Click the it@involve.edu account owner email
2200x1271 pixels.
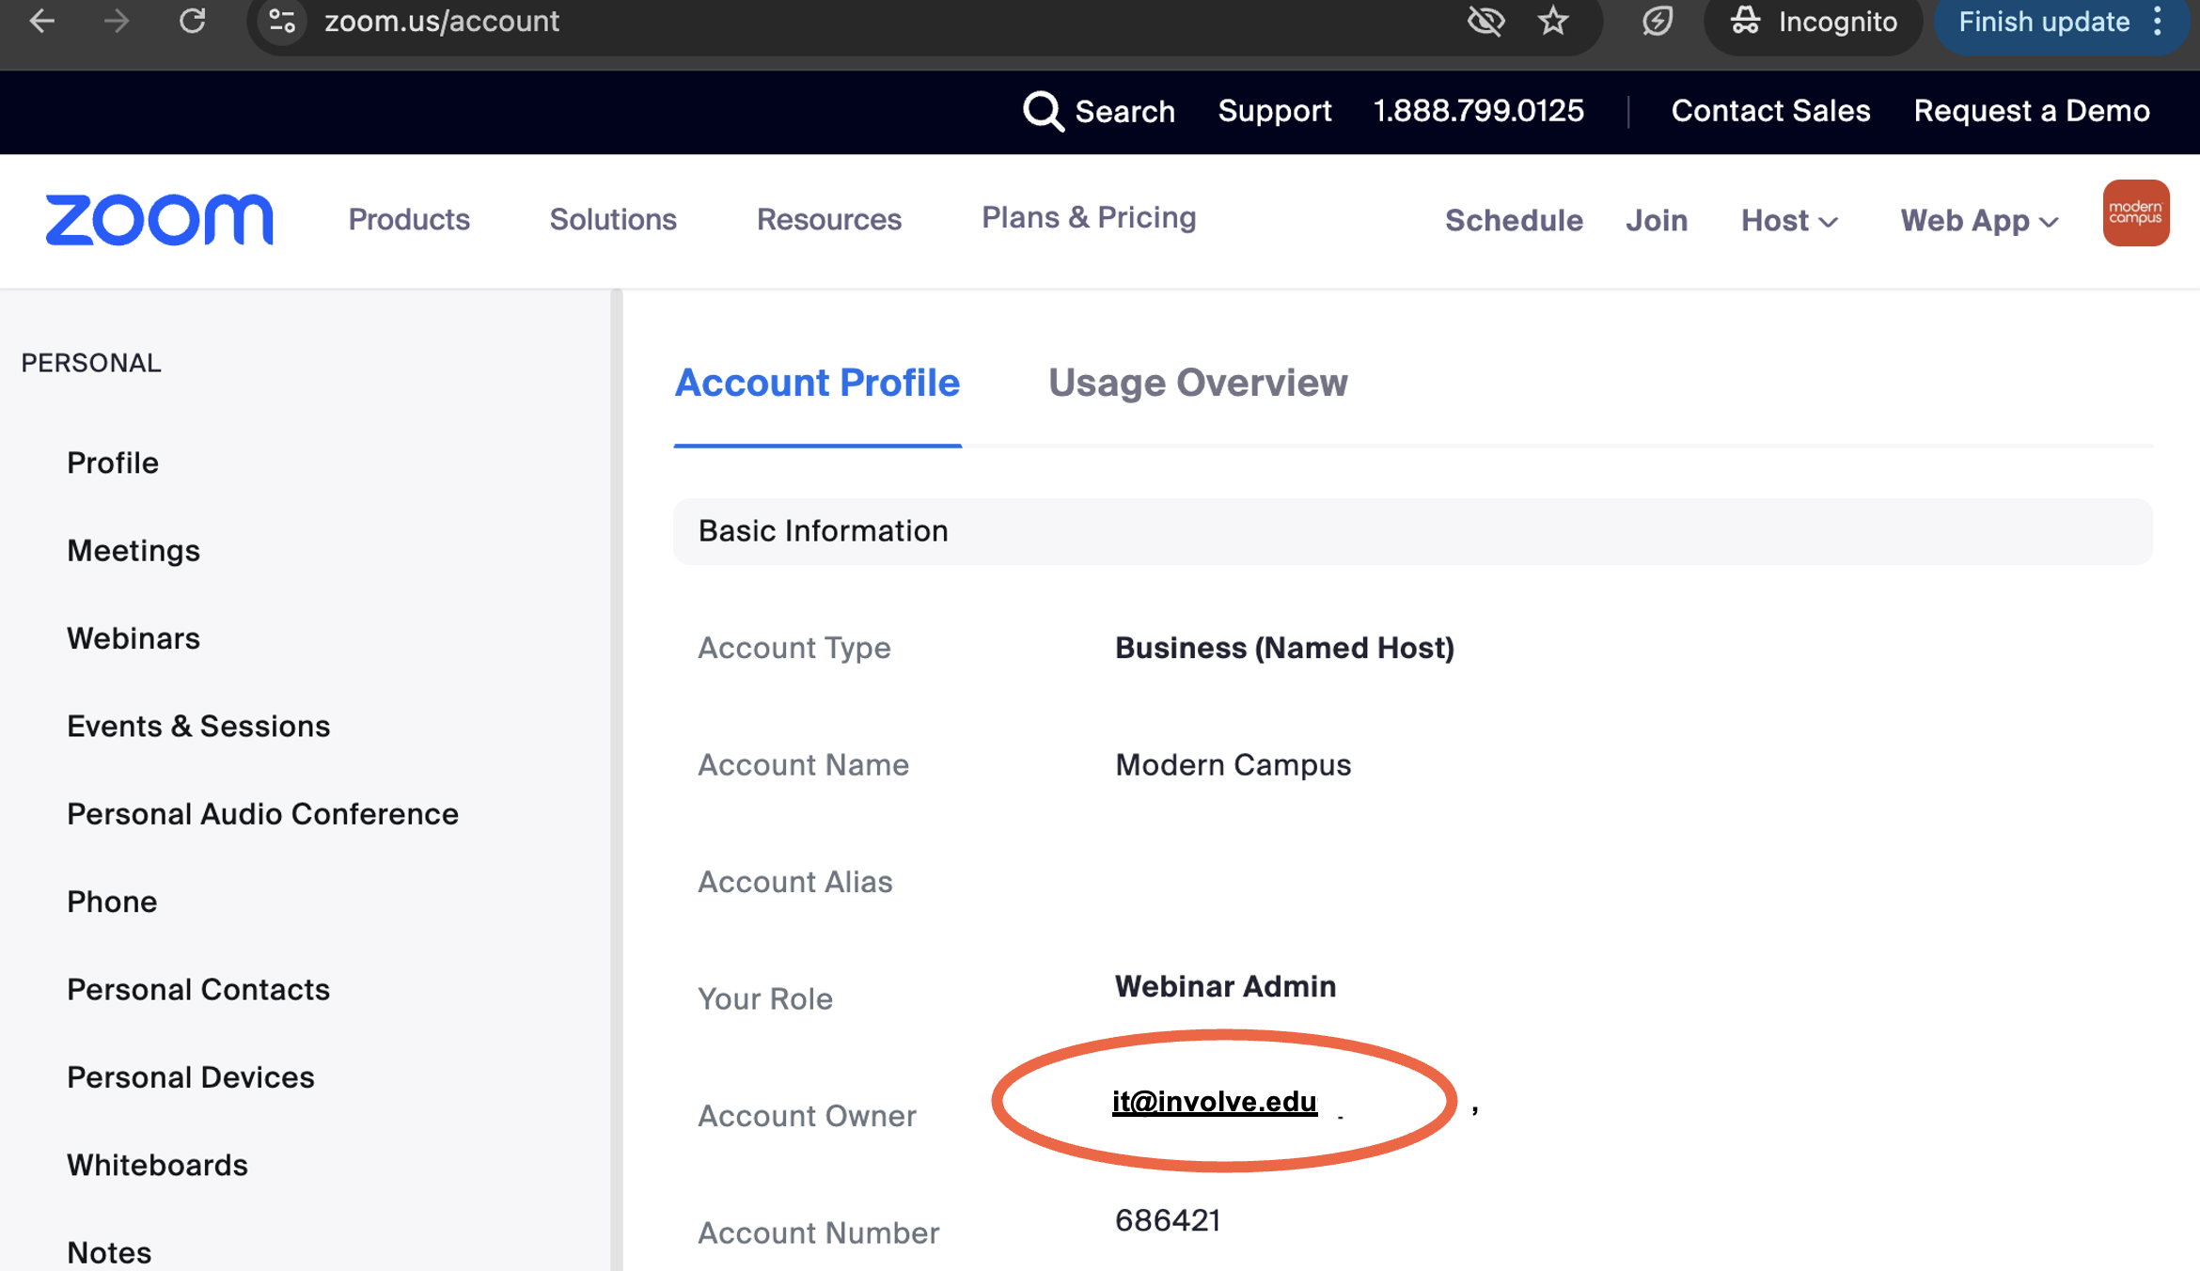(x=1215, y=1101)
